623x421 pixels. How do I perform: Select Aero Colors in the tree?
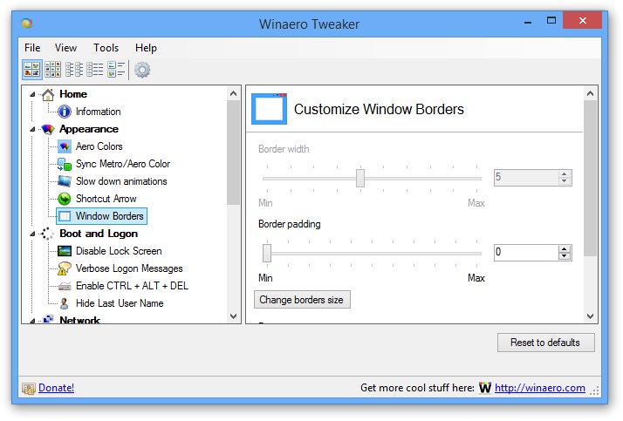[x=99, y=146]
